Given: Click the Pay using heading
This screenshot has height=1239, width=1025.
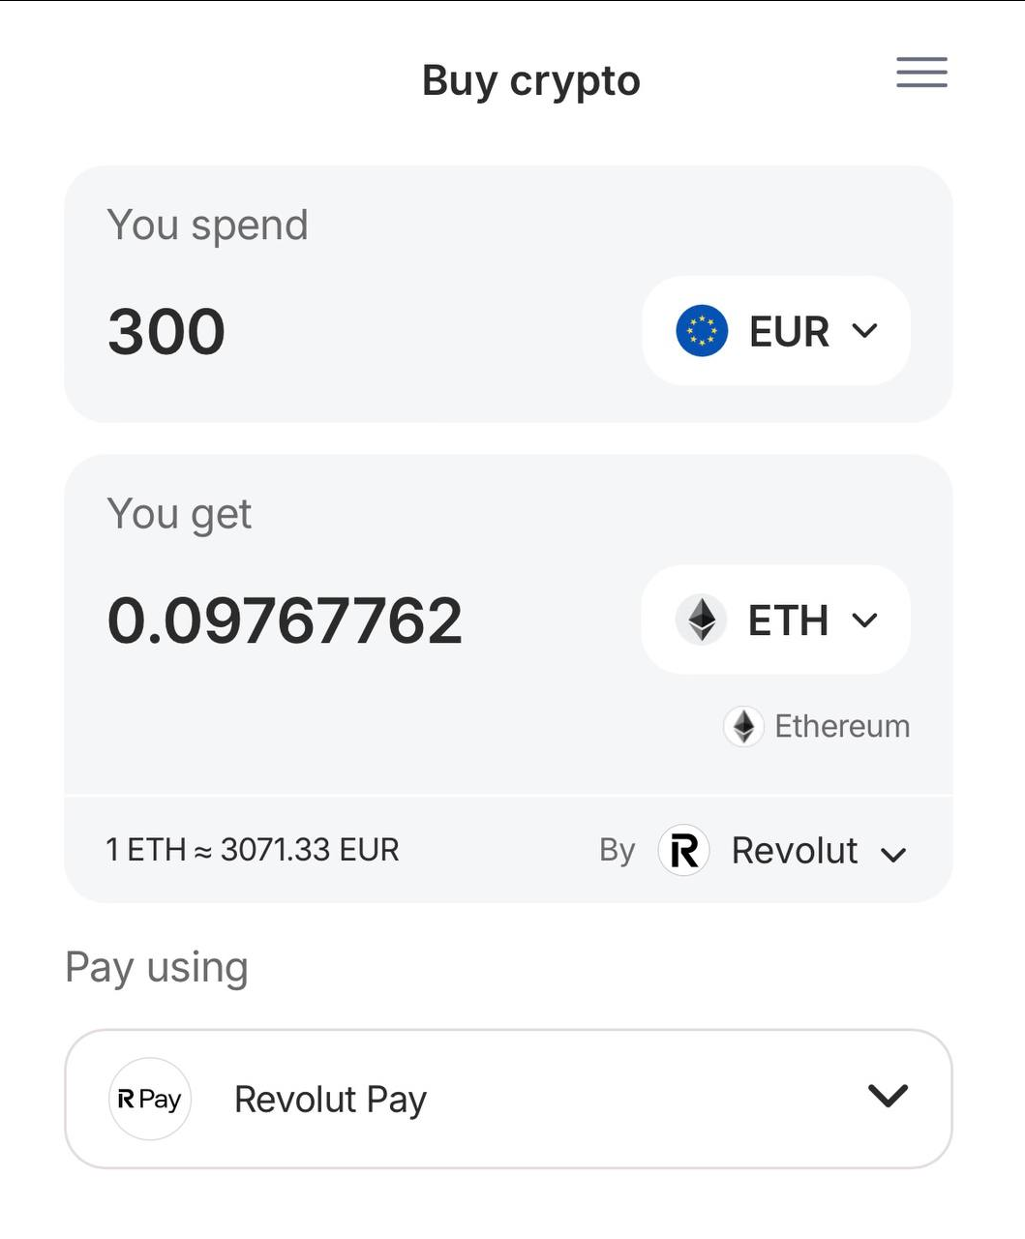Looking at the screenshot, I should [x=157, y=967].
